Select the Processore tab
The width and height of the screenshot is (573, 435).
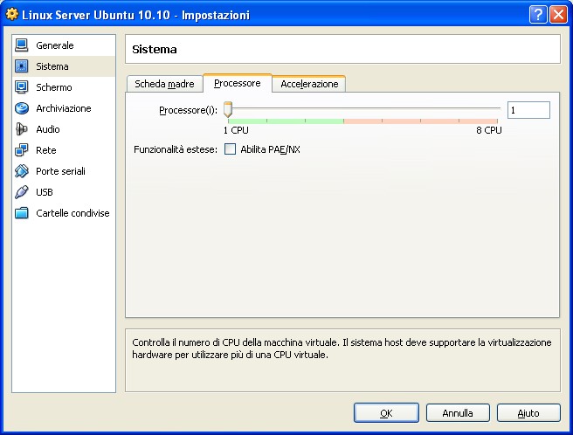(237, 83)
